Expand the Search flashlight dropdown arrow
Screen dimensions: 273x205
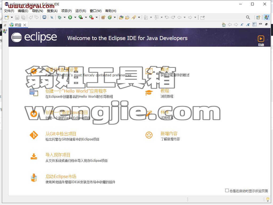(139, 17)
